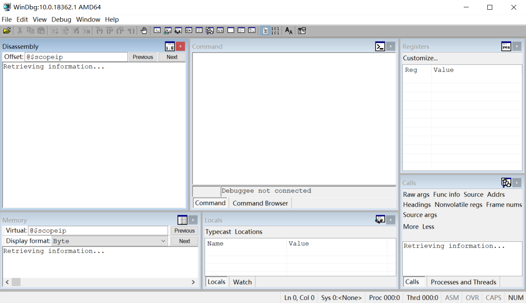Click Locations in Locals panel
This screenshot has width=526, height=303.
pos(249,232)
